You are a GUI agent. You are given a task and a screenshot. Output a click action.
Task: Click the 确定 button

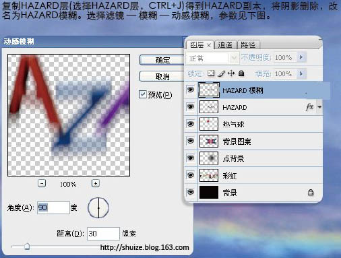click(162, 60)
